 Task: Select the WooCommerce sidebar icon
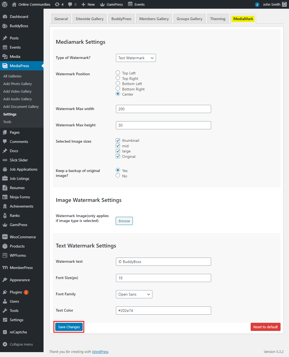tap(5, 237)
